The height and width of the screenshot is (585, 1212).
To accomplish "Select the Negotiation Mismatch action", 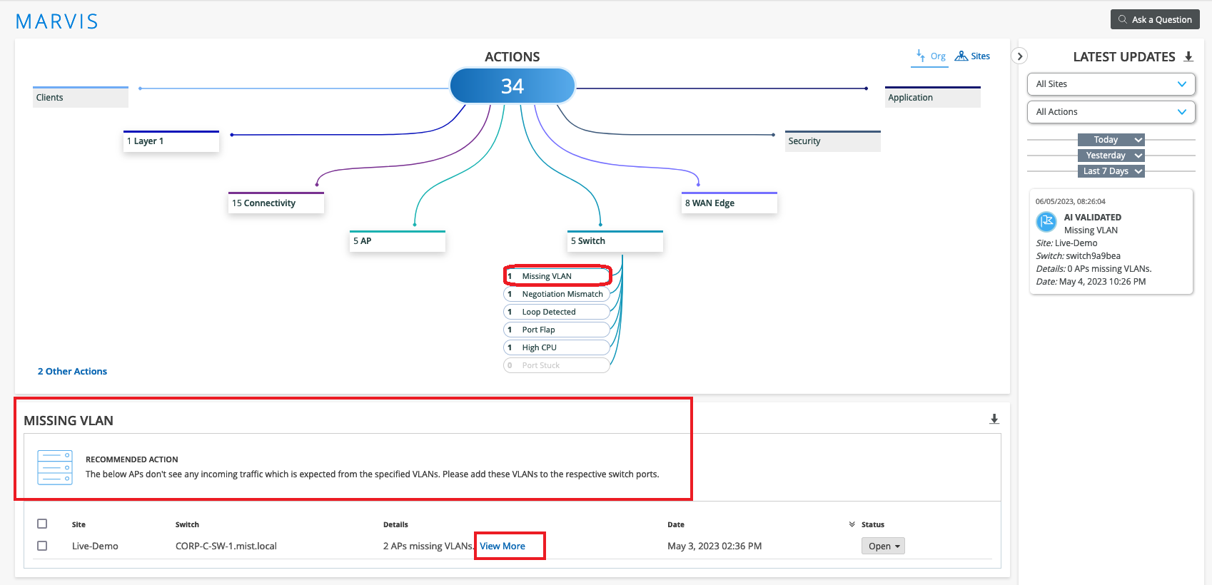I will coord(557,294).
